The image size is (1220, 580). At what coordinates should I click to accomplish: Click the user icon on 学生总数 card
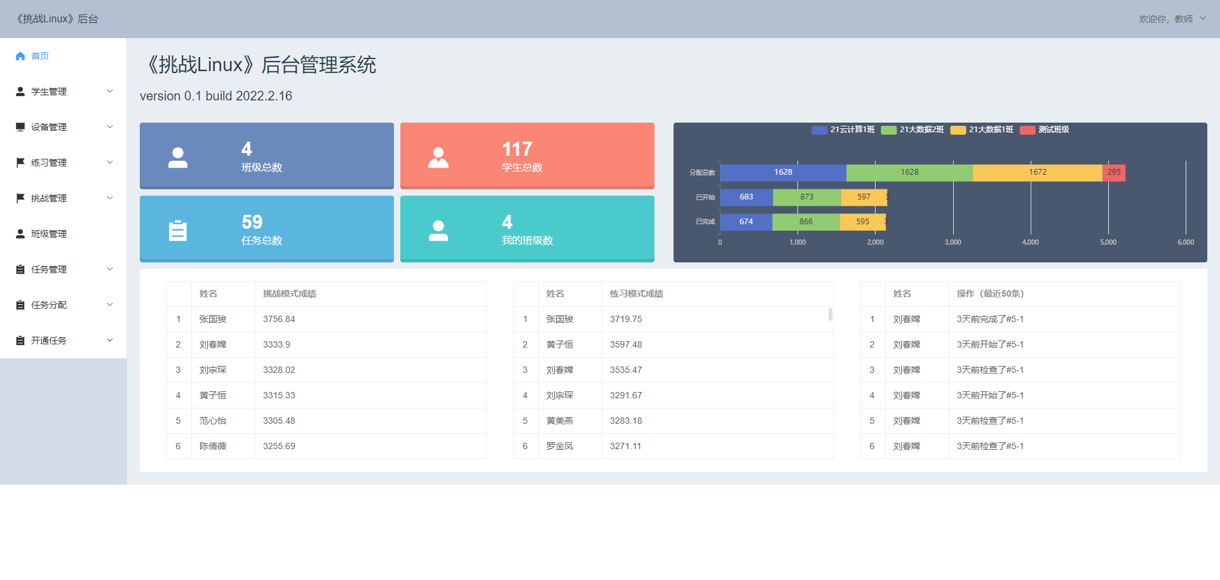tap(438, 158)
